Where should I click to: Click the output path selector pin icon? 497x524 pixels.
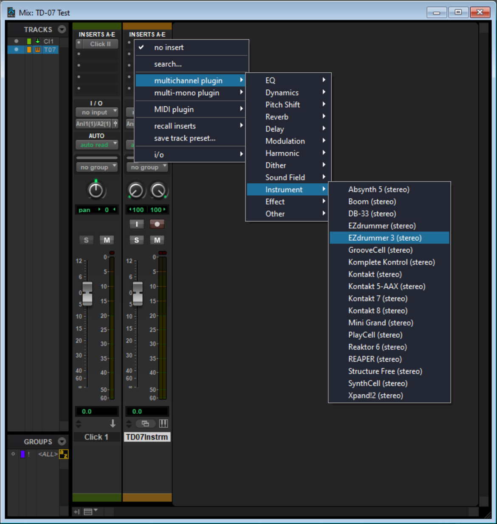click(x=115, y=124)
